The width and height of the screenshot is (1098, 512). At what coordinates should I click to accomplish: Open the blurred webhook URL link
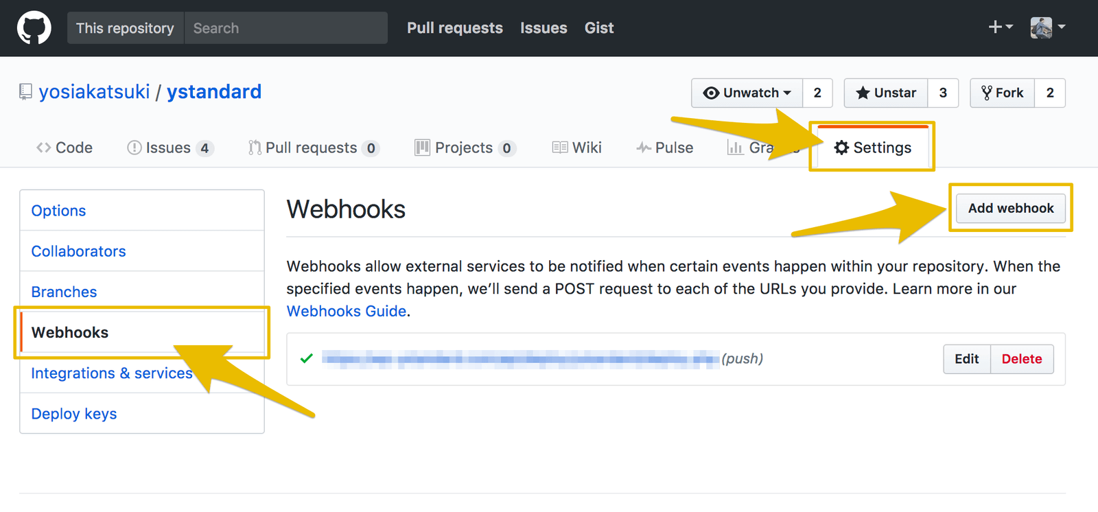tap(521, 359)
